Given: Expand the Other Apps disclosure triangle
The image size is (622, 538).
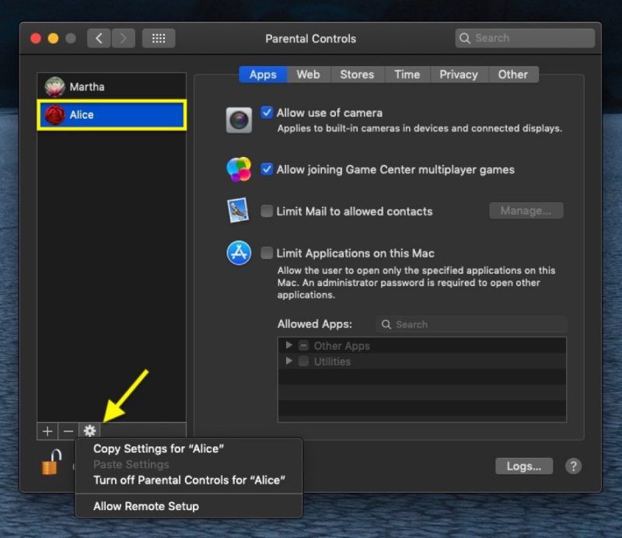Looking at the screenshot, I should point(288,345).
